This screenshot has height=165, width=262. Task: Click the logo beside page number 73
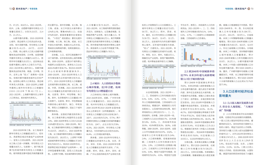(x=249, y=9)
